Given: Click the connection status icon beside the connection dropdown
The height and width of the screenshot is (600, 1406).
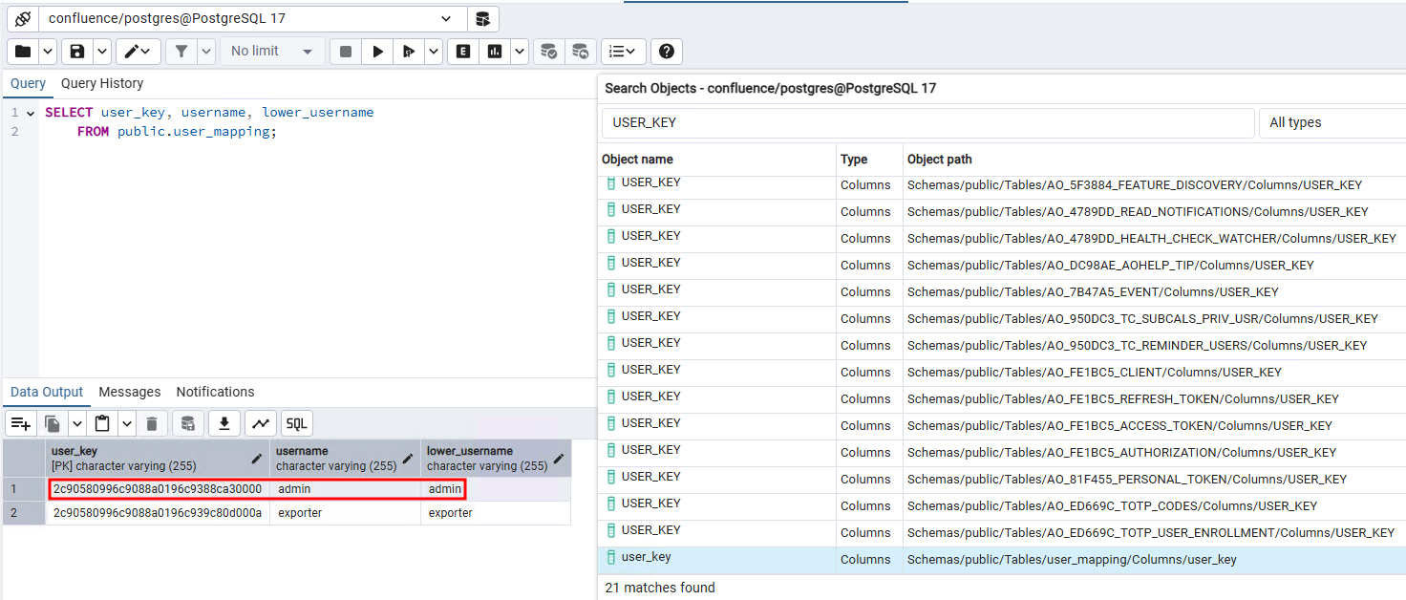Looking at the screenshot, I should click(x=23, y=18).
